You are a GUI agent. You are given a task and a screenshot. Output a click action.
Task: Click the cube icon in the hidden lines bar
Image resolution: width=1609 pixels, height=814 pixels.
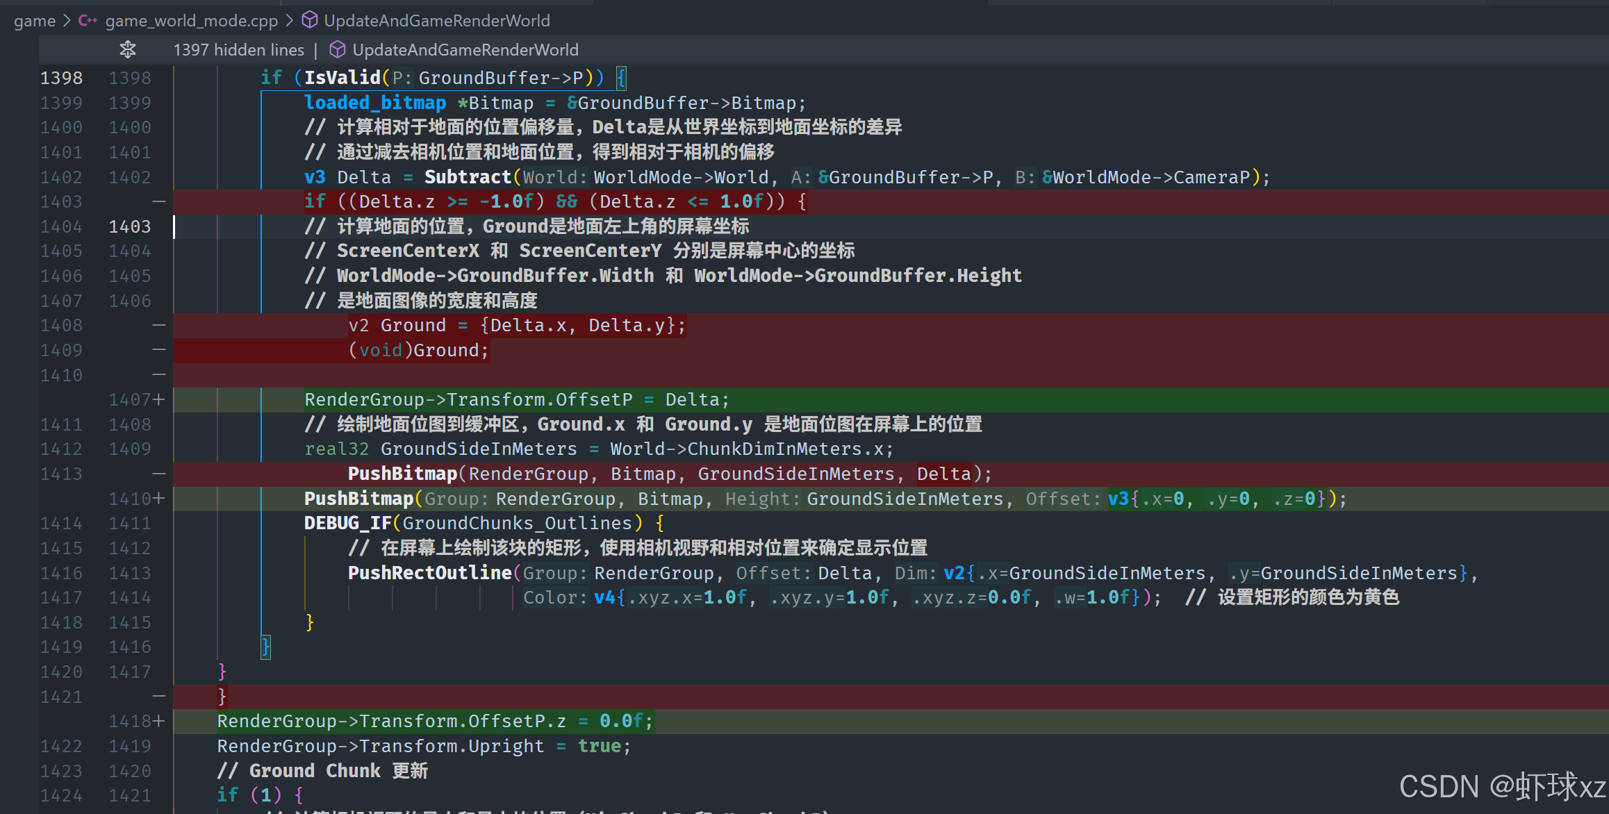337,49
